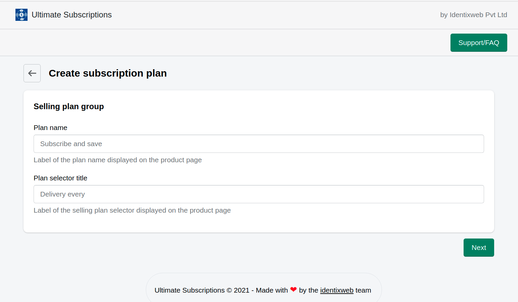Click the selling plan selector help text
Image resolution: width=518 pixels, height=302 pixels.
(132, 210)
